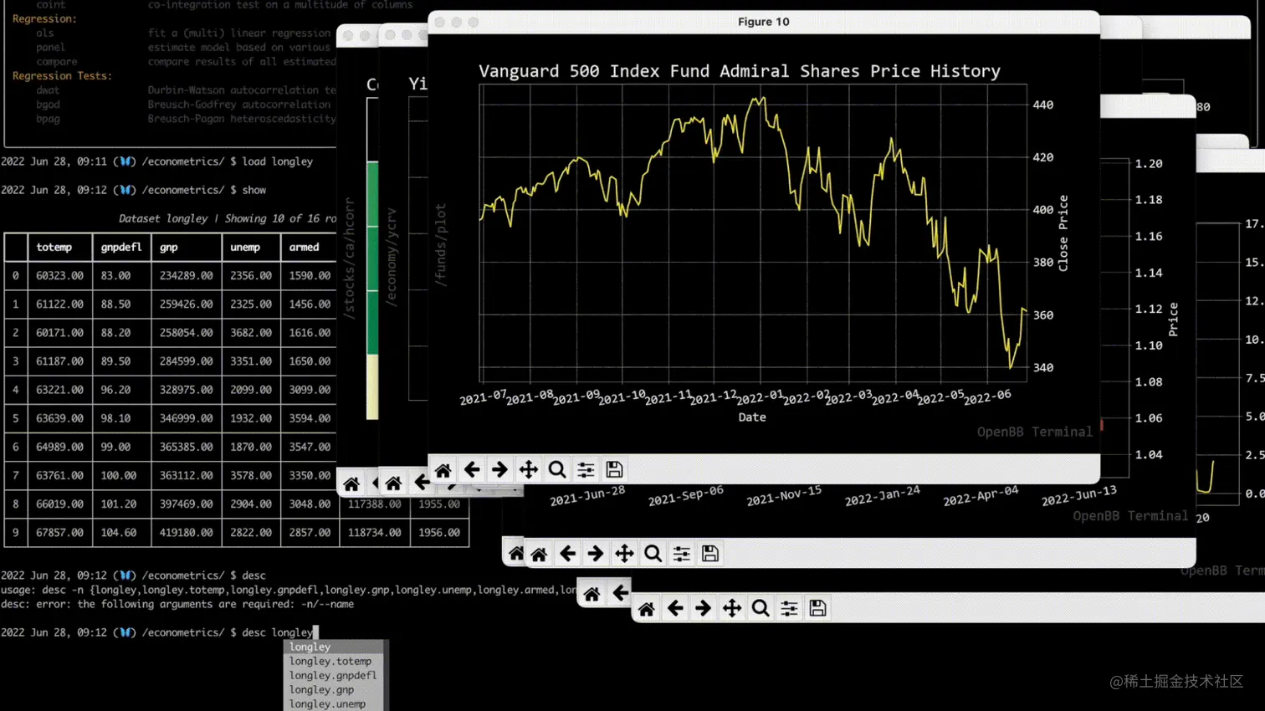Click the 'totemp' column header

[x=54, y=248]
